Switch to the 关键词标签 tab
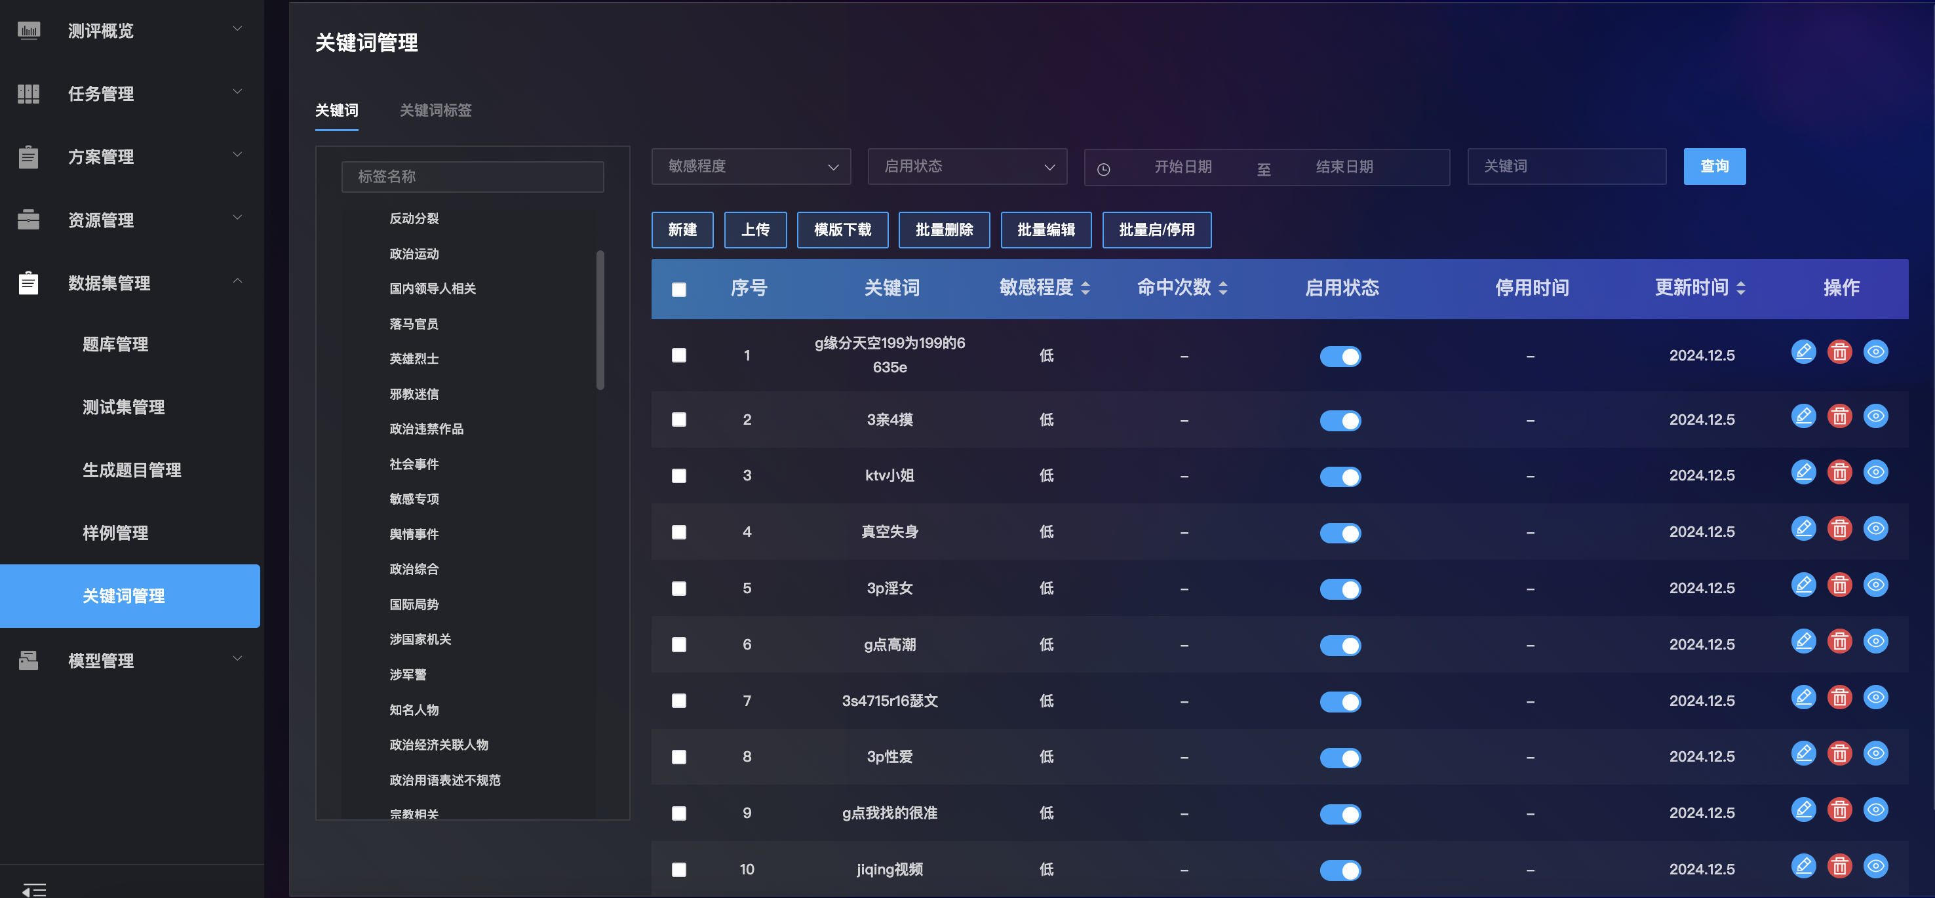The image size is (1935, 898). 435,110
